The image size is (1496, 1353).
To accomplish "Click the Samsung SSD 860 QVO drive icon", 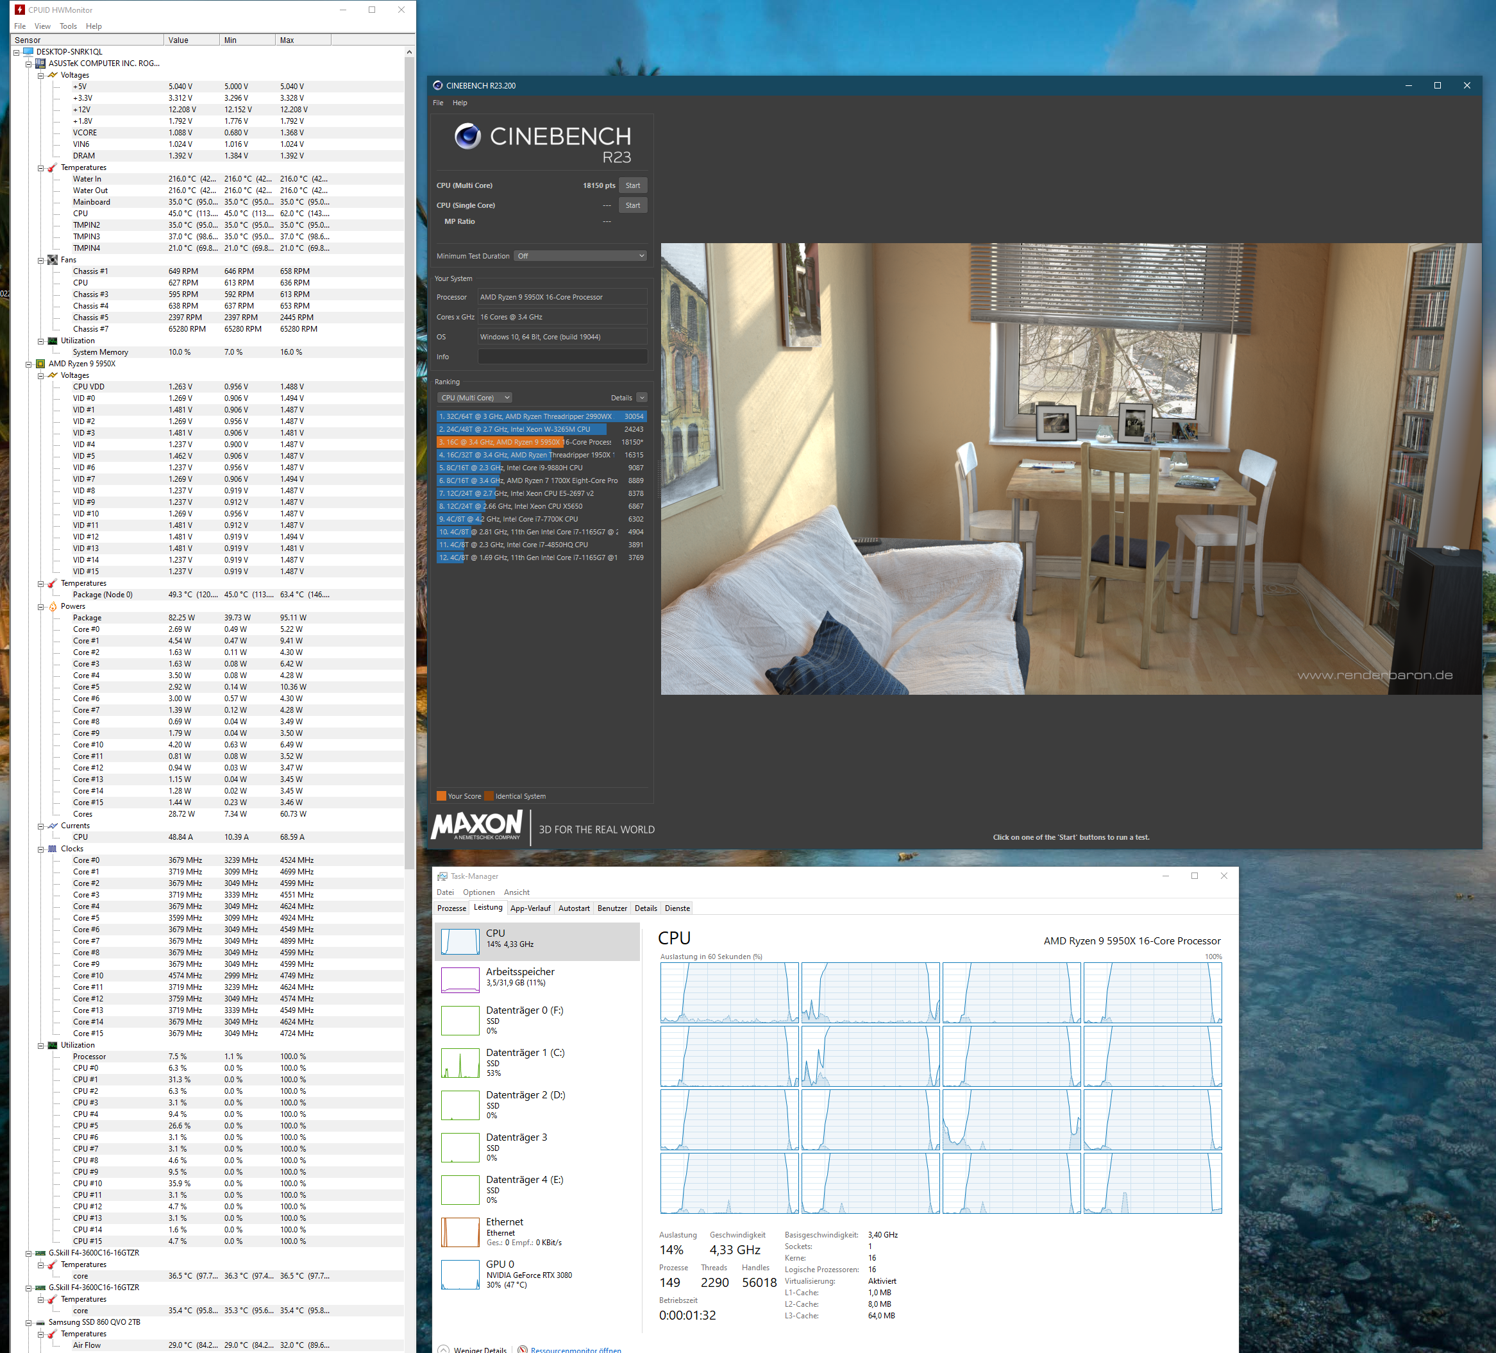I will (x=41, y=1323).
